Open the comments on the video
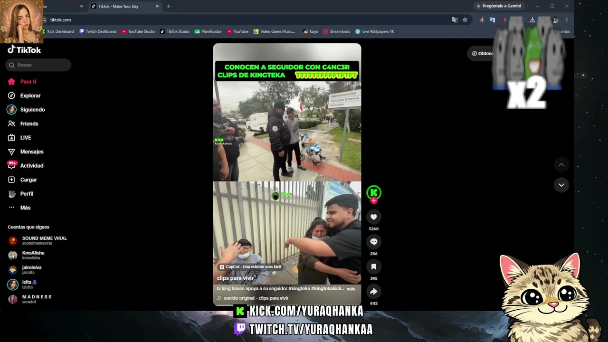608x342 pixels. pyautogui.click(x=374, y=242)
